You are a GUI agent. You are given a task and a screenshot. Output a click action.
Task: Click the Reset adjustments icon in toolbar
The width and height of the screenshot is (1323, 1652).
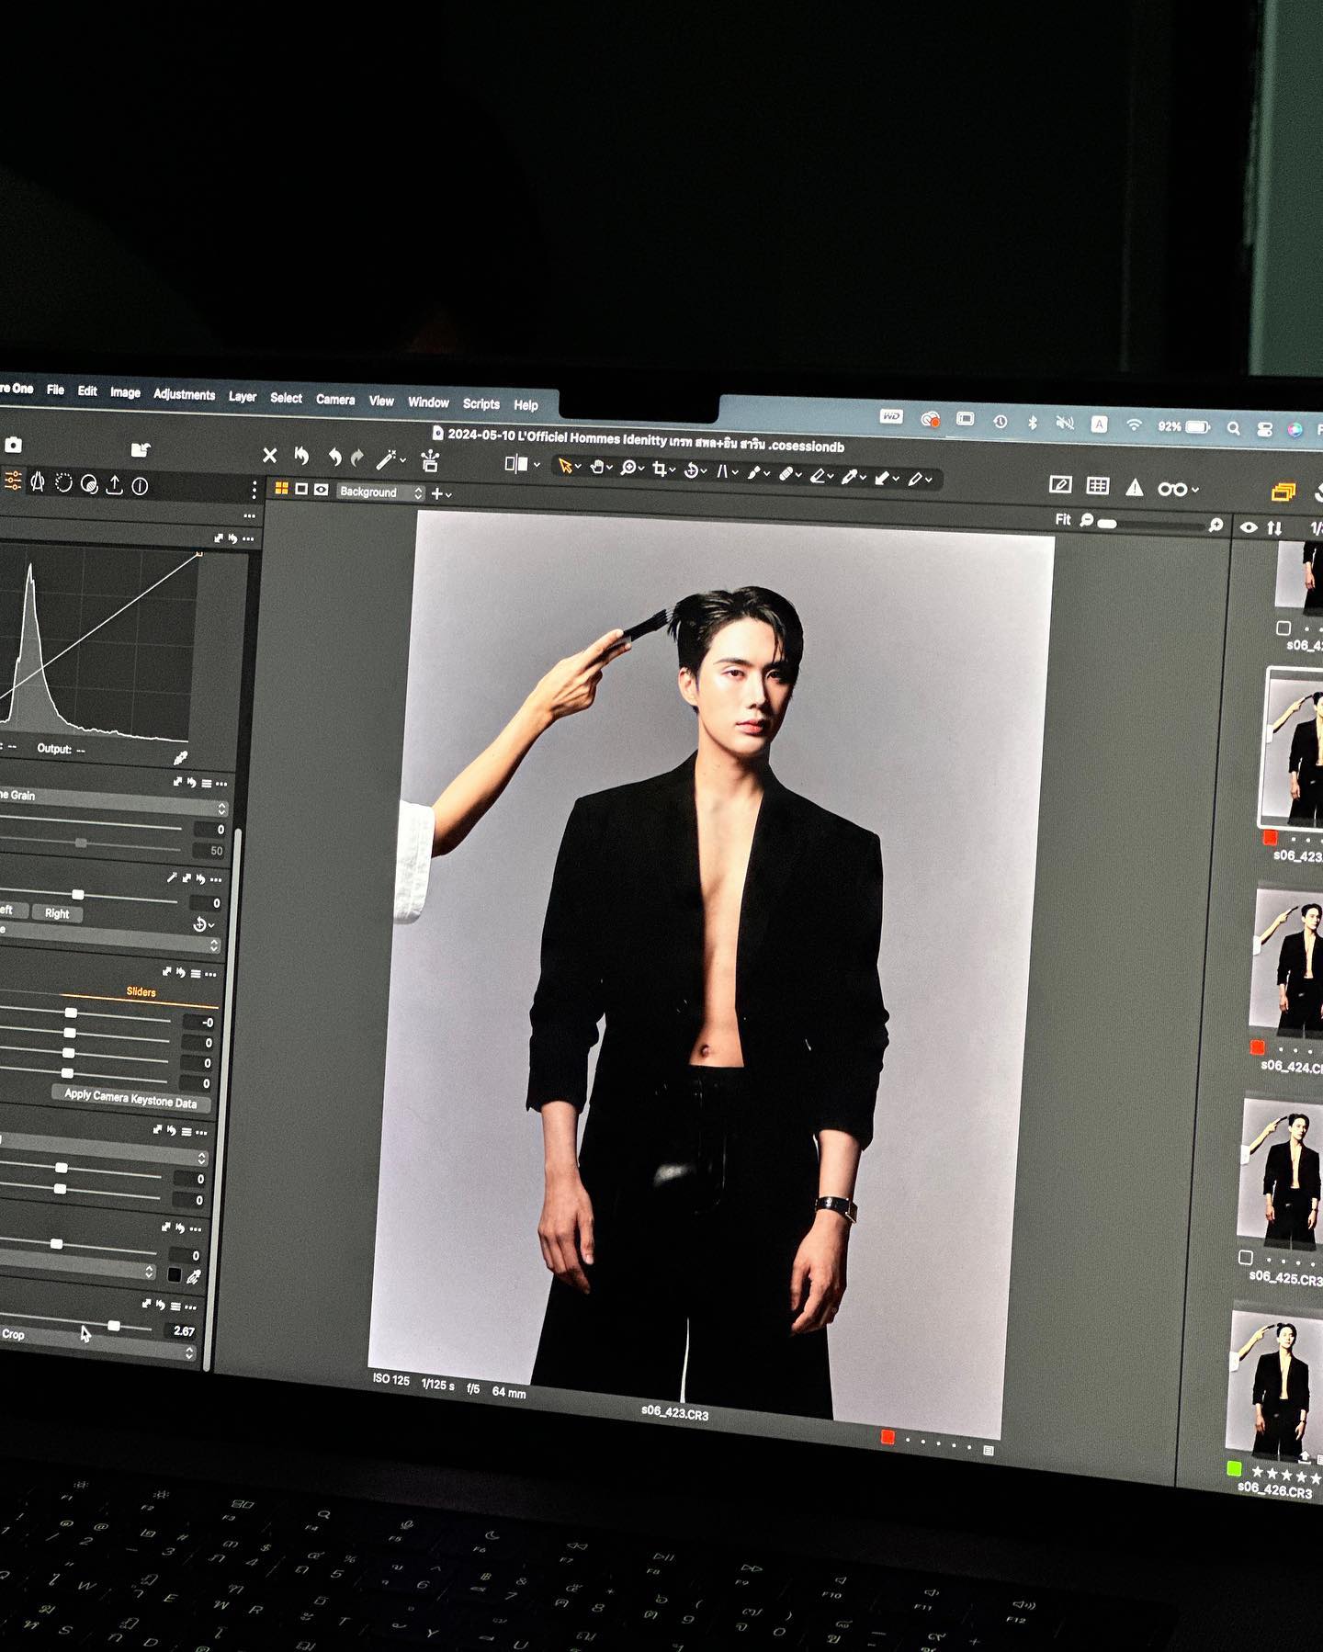301,456
